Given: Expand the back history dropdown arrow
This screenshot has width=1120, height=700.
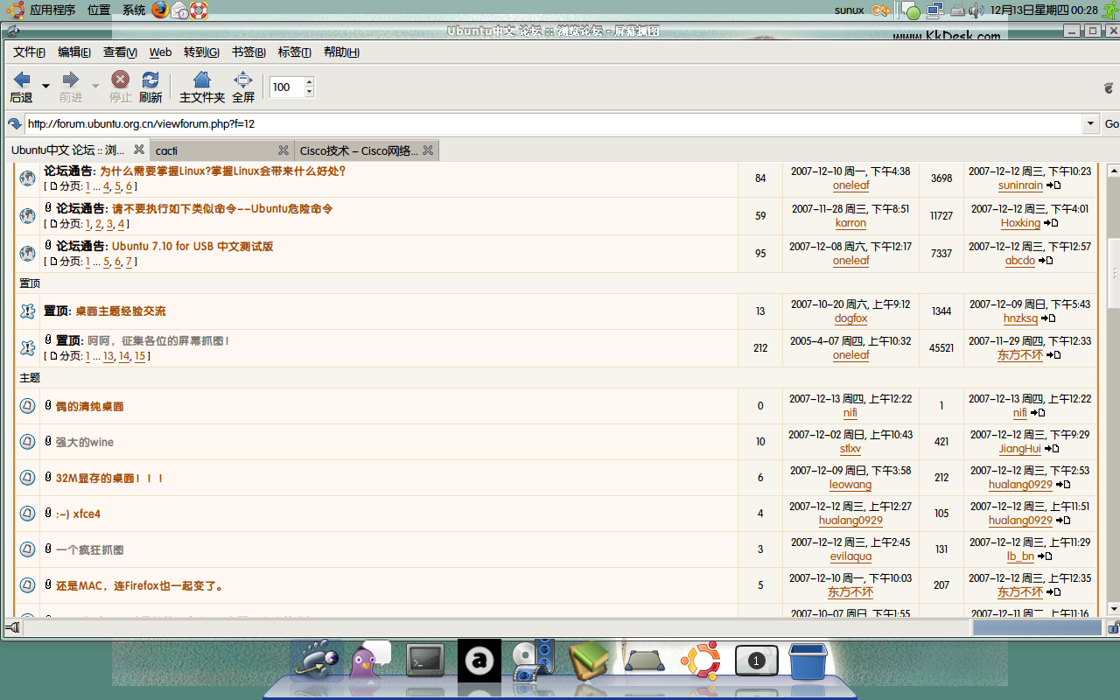Looking at the screenshot, I should [46, 86].
